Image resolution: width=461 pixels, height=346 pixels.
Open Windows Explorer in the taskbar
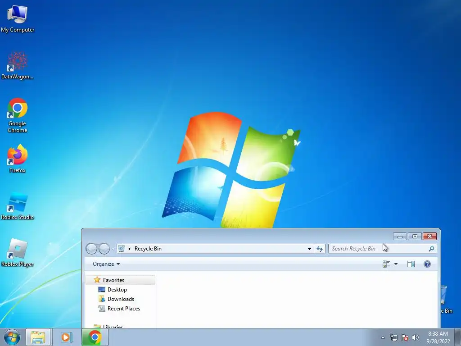point(38,337)
